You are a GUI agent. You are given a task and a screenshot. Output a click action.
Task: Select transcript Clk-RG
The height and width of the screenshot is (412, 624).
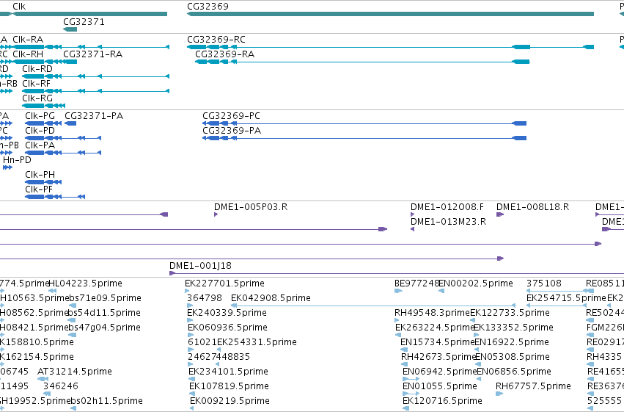[x=37, y=98]
